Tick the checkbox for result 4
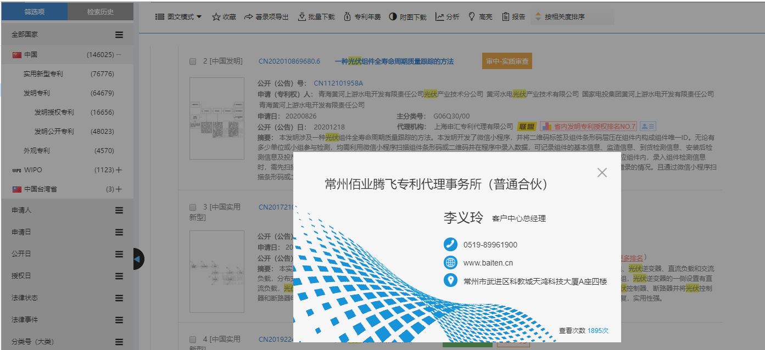 [193, 340]
